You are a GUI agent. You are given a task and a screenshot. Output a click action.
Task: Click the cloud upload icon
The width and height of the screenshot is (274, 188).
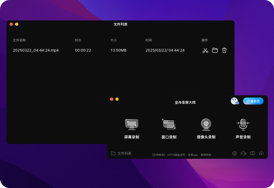tap(261, 153)
